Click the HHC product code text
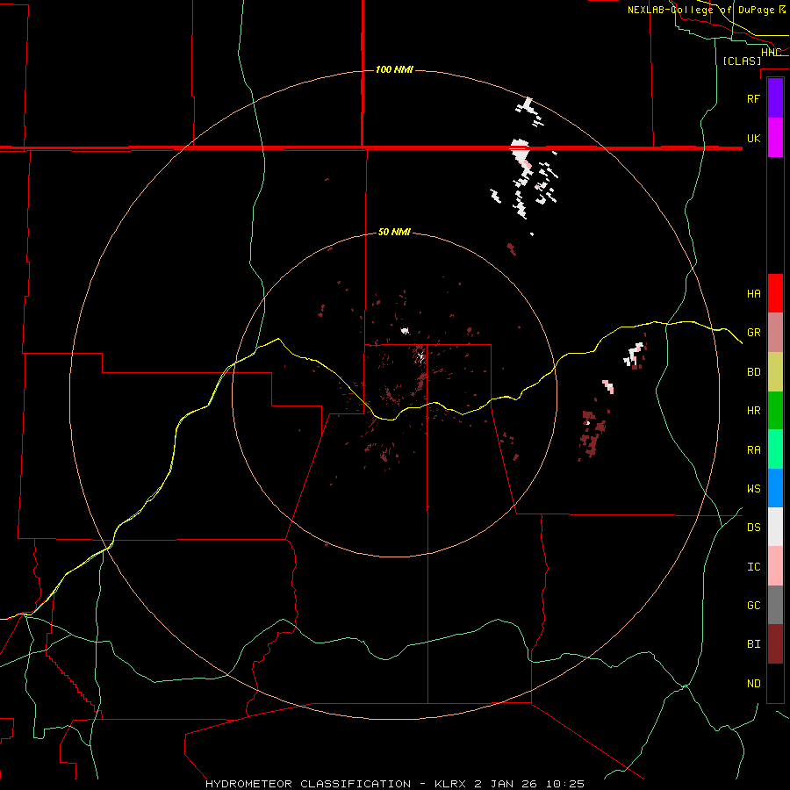790x790 pixels. click(771, 53)
